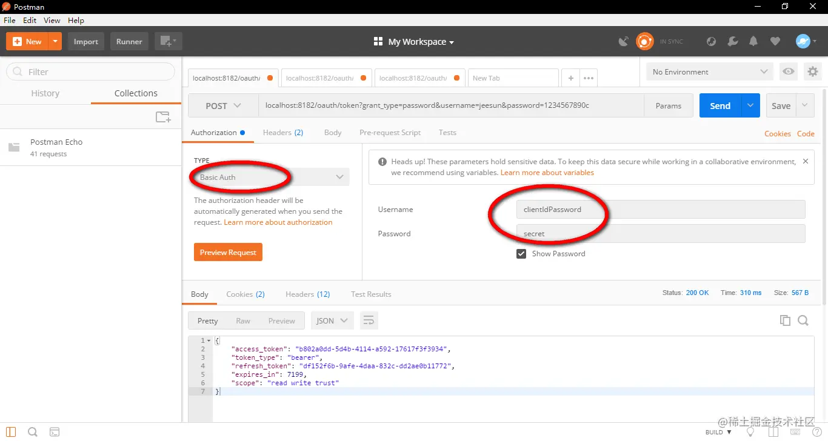The height and width of the screenshot is (441, 828).
Task: Open the JSON format dropdown
Action: click(332, 320)
